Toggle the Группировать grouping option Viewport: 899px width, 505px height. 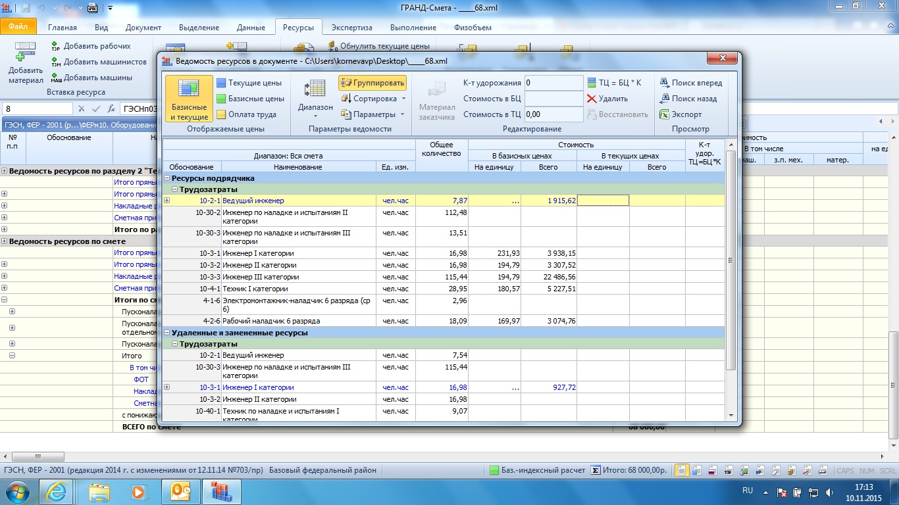372,83
